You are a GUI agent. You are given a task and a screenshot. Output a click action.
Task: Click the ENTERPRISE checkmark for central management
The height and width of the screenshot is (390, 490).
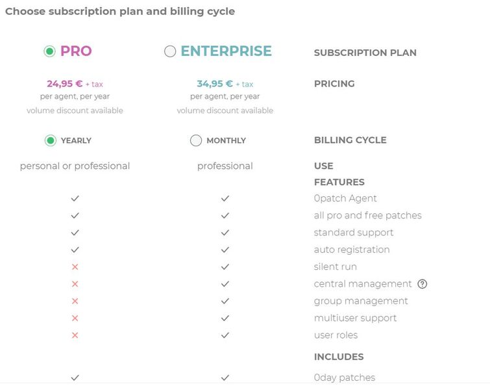click(225, 284)
